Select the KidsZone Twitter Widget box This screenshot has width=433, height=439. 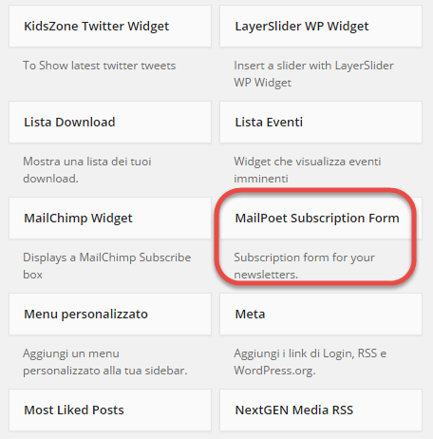click(x=110, y=26)
